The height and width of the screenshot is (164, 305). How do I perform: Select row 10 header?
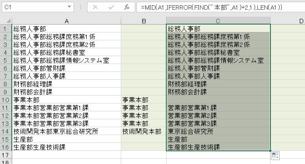[6, 100]
